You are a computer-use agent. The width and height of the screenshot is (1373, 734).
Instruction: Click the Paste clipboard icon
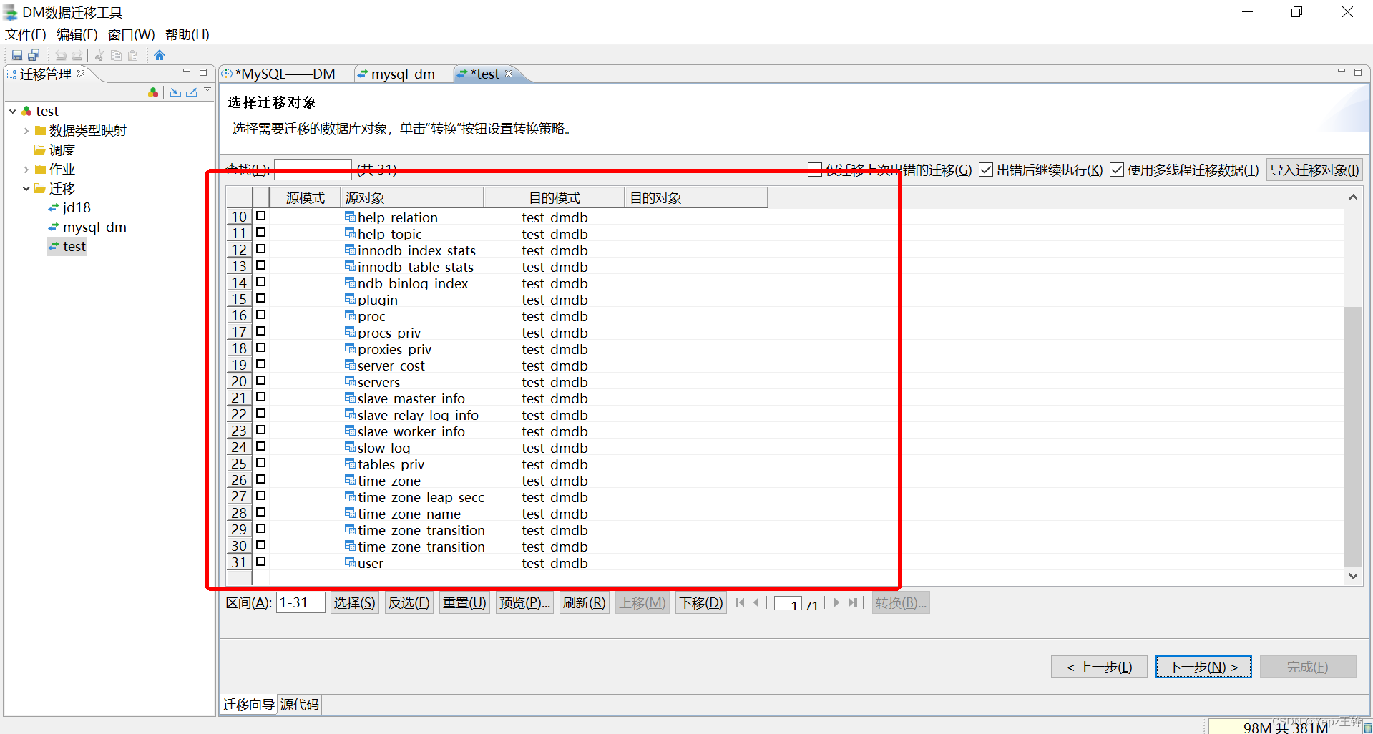pyautogui.click(x=132, y=55)
